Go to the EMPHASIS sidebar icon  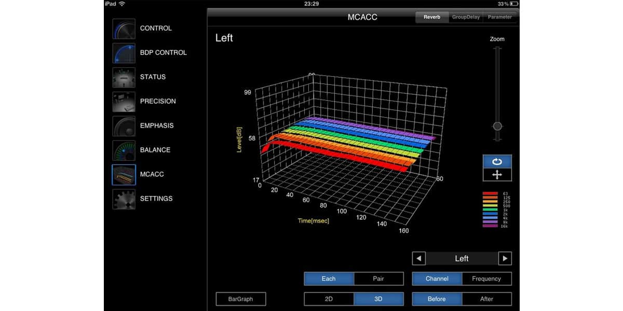point(124,126)
